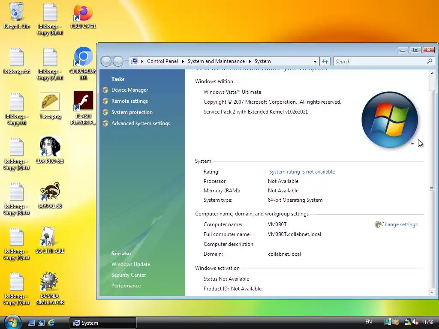Click the Windows Vista Ultimate text
This screenshot has width=439, height=329.
pos(232,92)
